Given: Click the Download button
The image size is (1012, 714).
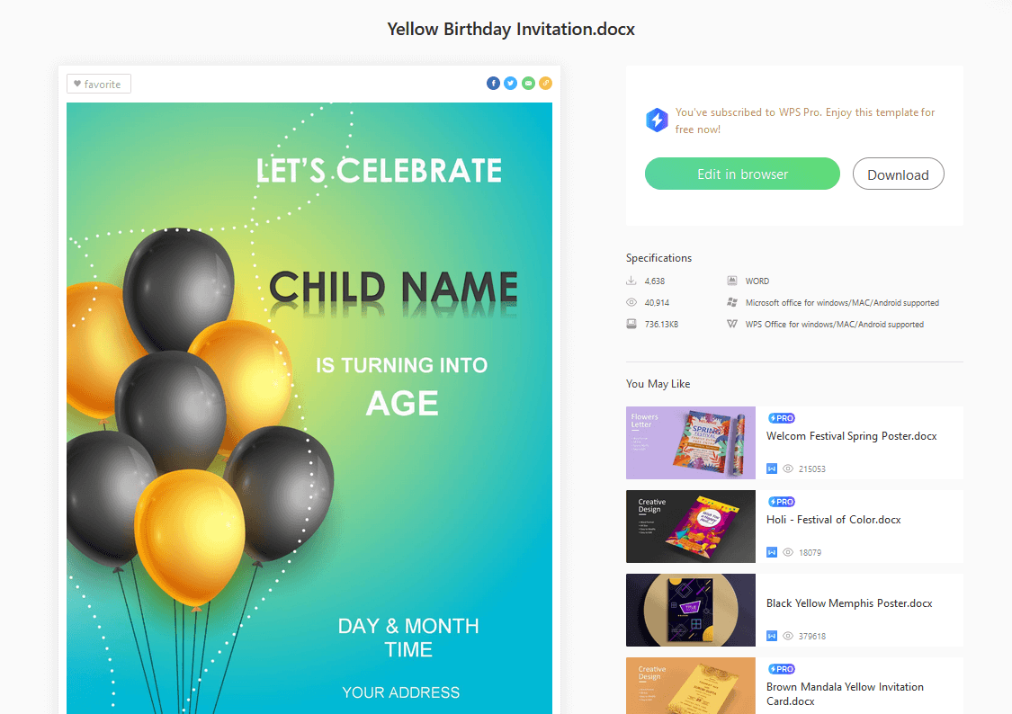Looking at the screenshot, I should 898,174.
